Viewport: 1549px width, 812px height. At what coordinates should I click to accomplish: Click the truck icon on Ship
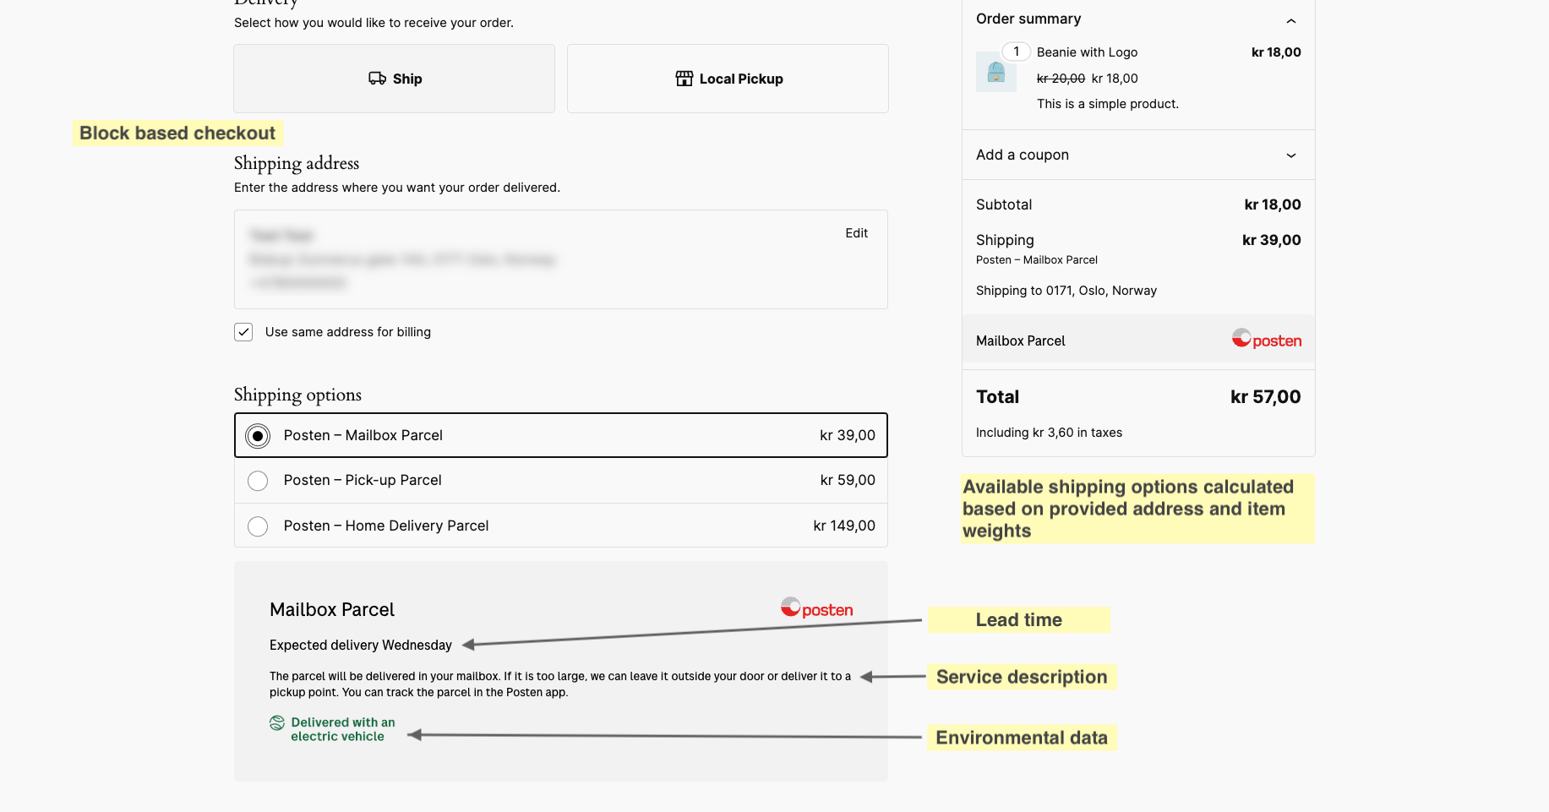377,79
